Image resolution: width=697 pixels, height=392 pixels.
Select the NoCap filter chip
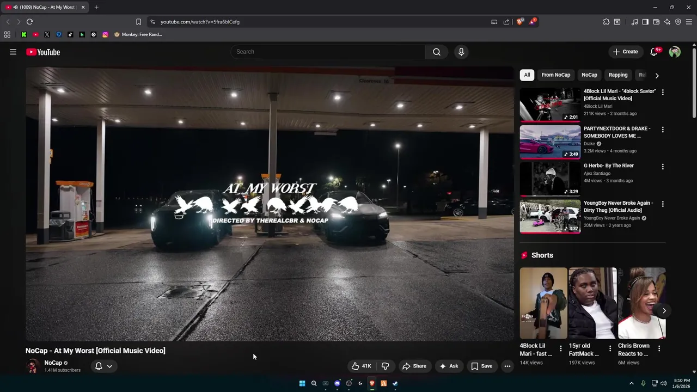point(589,75)
